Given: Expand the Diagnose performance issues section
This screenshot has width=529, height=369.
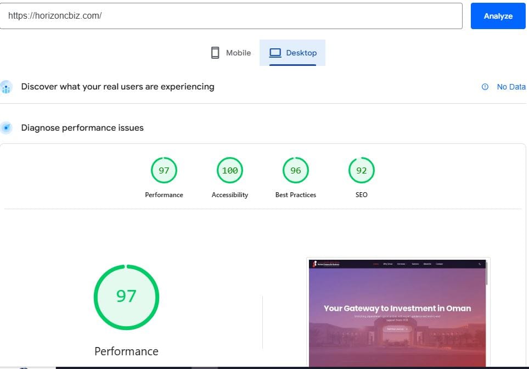Looking at the screenshot, I should 82,128.
